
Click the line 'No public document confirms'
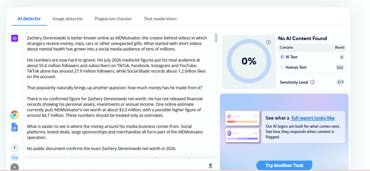(x=102, y=149)
